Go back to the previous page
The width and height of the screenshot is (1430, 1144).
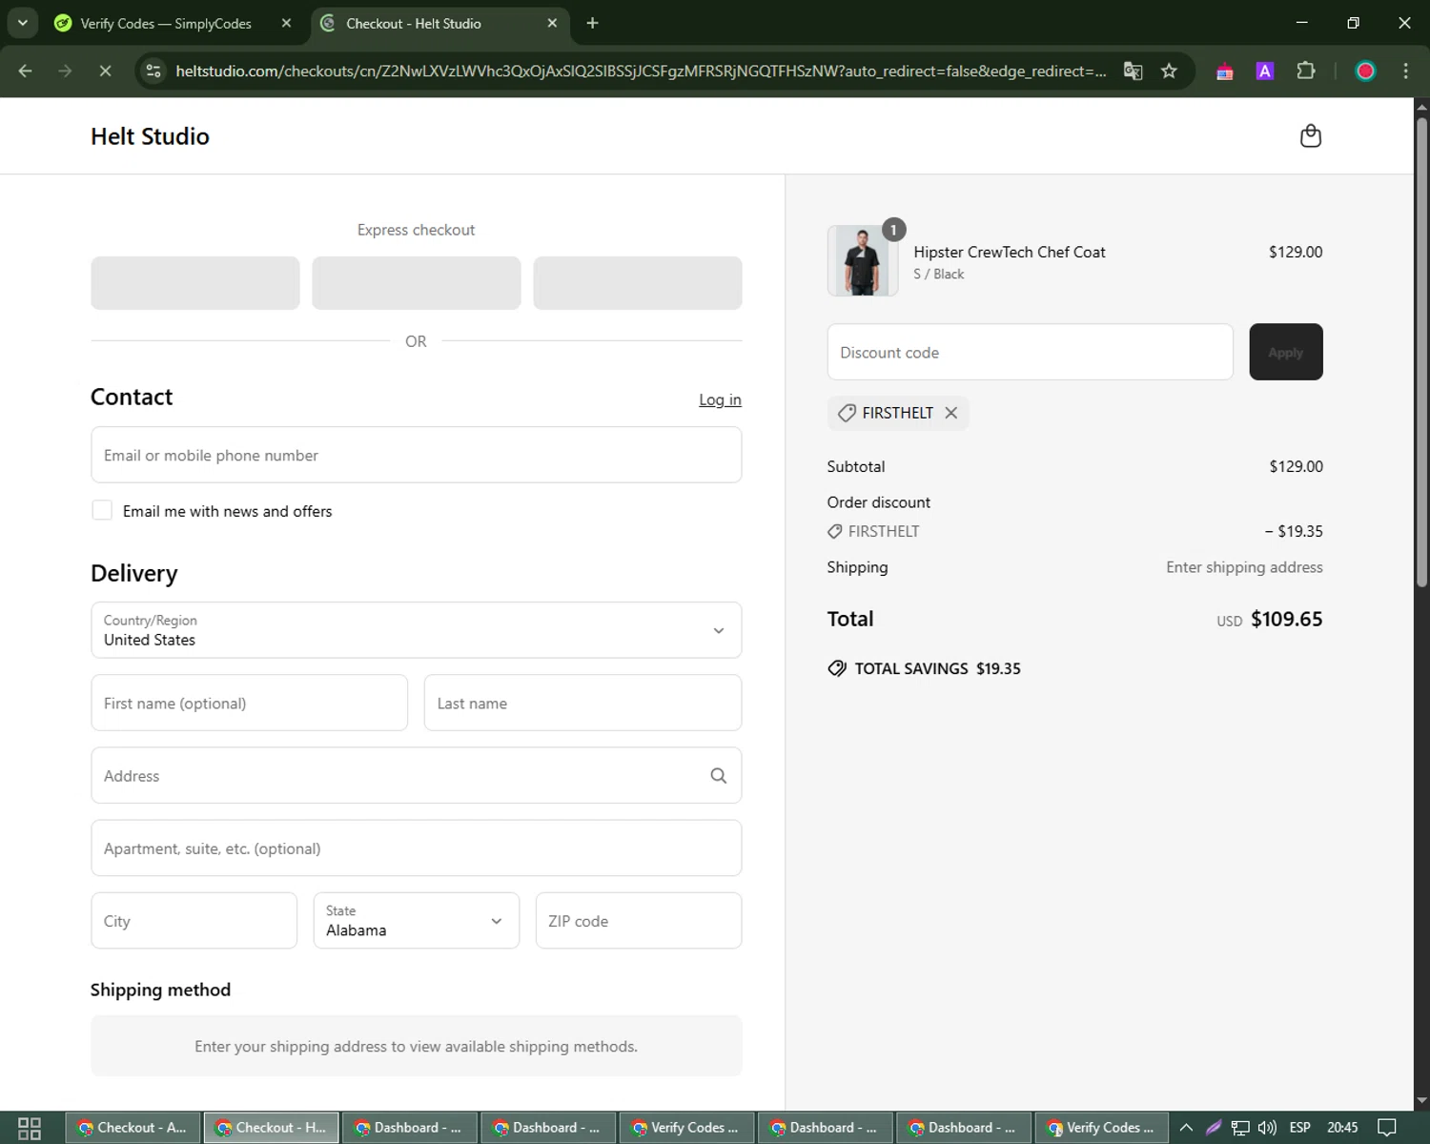[x=26, y=71]
